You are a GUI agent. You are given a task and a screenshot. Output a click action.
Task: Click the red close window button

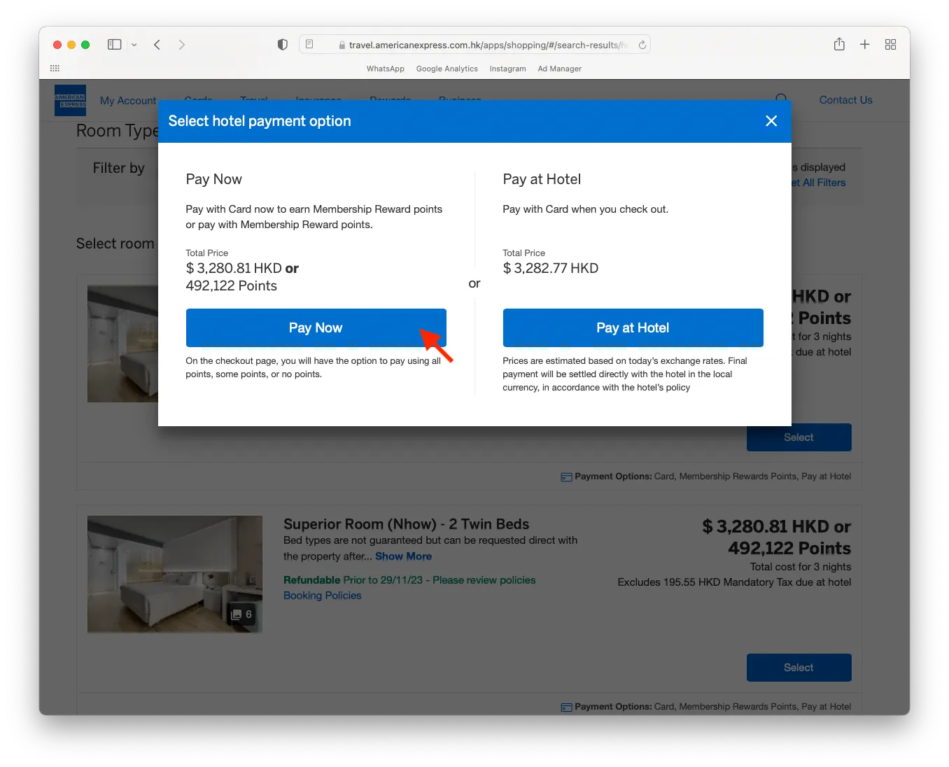(x=57, y=45)
